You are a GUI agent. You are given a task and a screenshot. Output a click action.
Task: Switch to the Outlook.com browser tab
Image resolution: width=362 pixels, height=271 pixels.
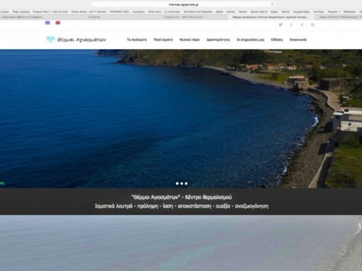pyautogui.click(x=183, y=17)
